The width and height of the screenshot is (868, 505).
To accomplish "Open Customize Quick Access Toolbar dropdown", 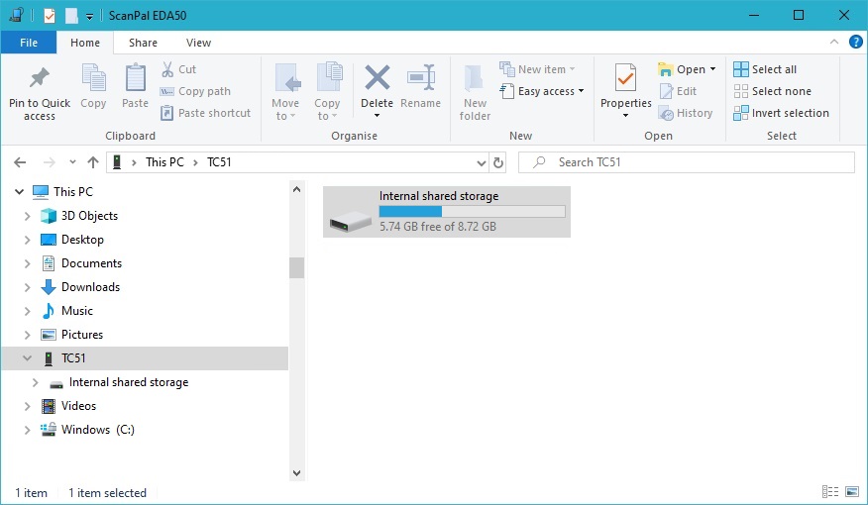I will (x=89, y=17).
